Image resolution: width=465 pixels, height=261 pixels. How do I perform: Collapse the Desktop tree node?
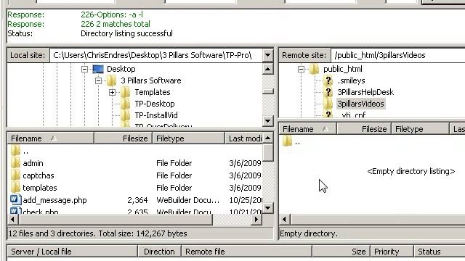click(x=84, y=70)
